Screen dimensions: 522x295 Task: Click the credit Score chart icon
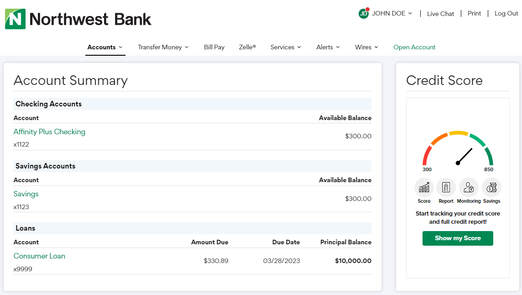pos(424,188)
